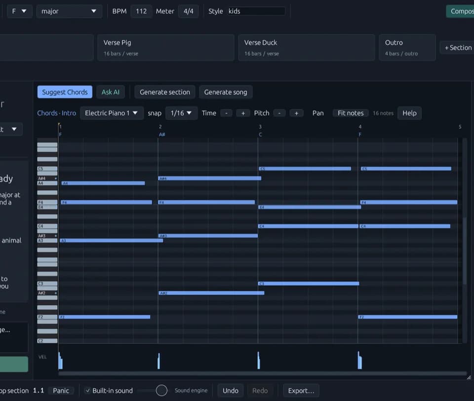This screenshot has width=474, height=401.
Task: Open the piano roll Help
Action: 409,113
